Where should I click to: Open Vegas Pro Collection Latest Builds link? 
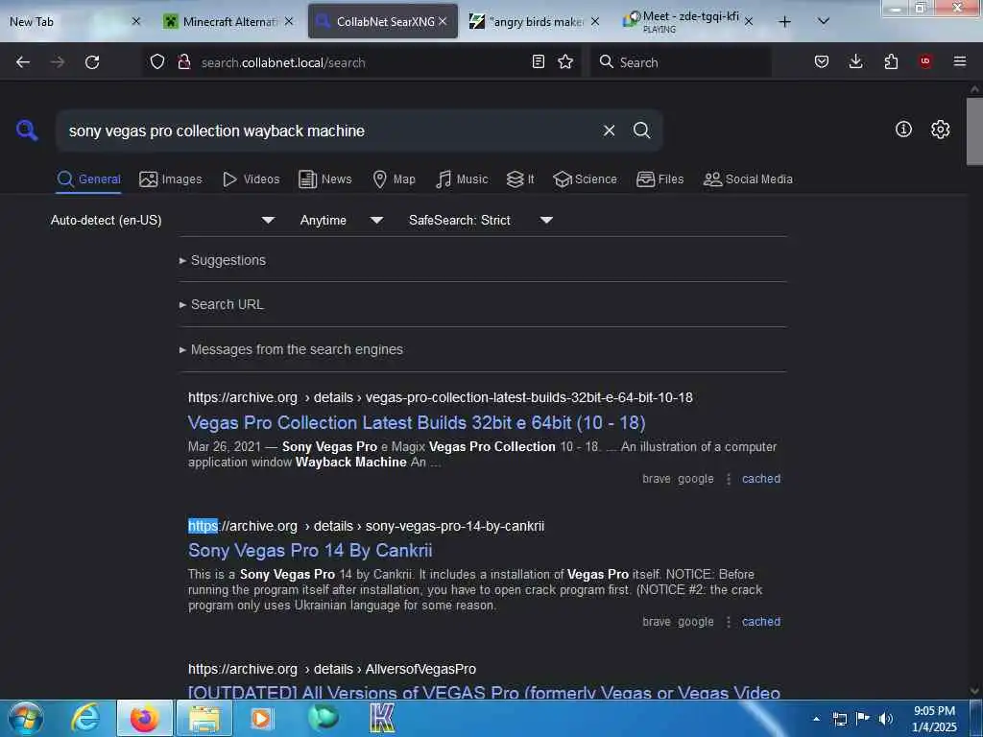tap(417, 422)
